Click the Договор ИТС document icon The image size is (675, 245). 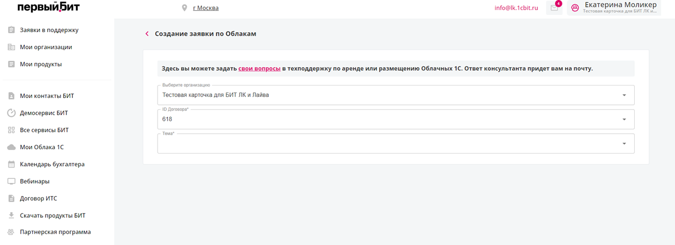point(11,198)
